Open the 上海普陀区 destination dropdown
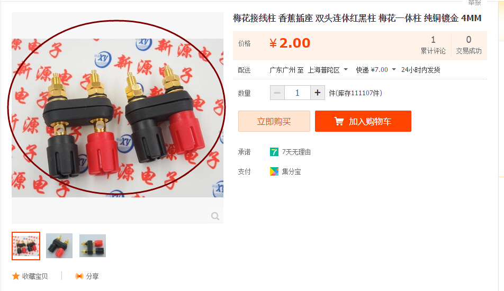This screenshot has width=504, height=291. pos(328,70)
